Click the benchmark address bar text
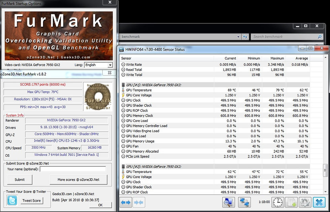Image resolution: width=330 pixels, height=212 pixels. [131, 37]
